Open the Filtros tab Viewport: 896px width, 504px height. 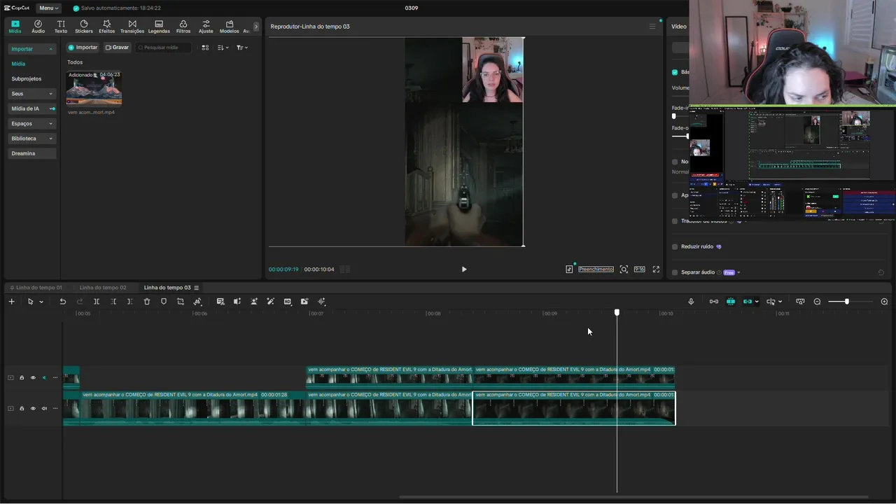pyautogui.click(x=183, y=27)
